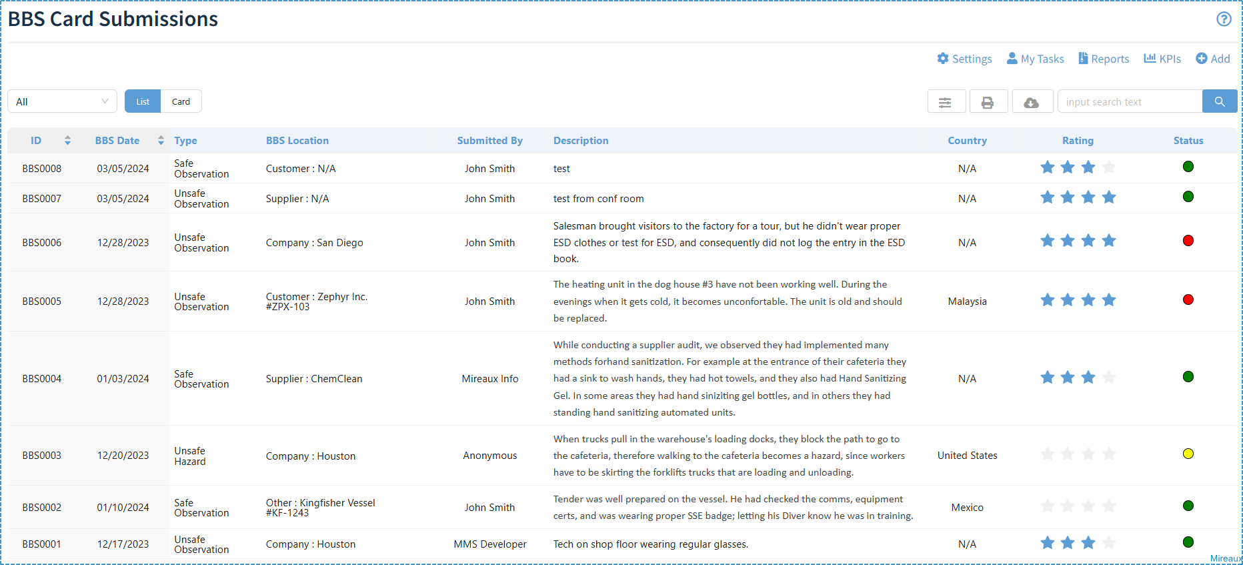
Task: Sort by BBS Date column arrows
Action: point(161,140)
